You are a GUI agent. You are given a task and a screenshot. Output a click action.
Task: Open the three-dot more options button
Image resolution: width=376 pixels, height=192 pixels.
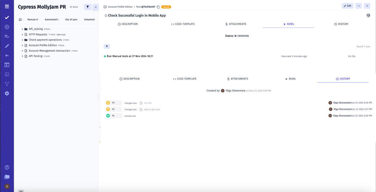click(358, 6)
